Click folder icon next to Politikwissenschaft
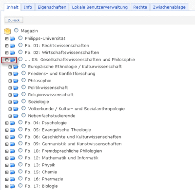The image size is (195, 190). (x=16, y=88)
